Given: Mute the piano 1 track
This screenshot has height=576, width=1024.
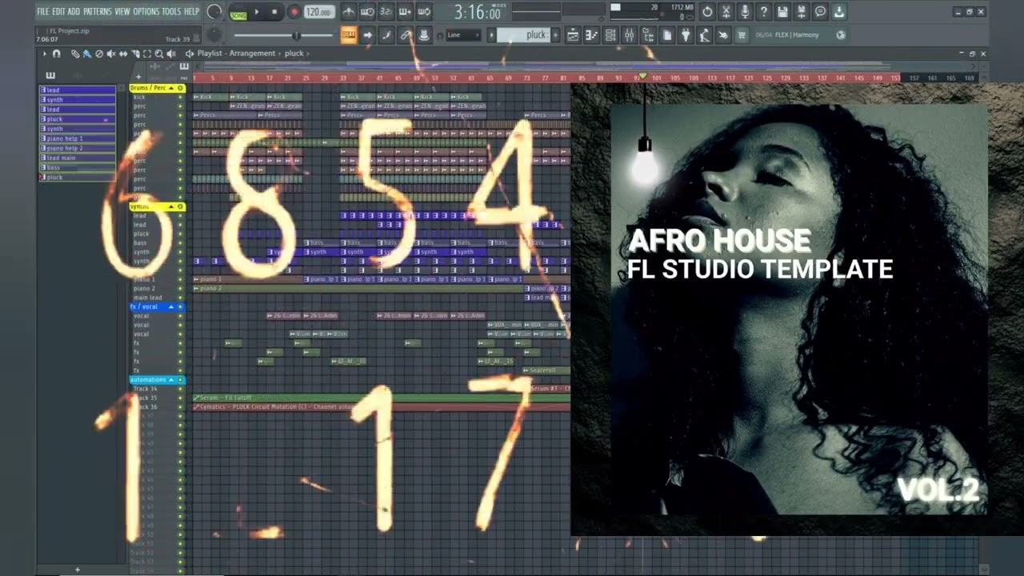Looking at the screenshot, I should (180, 279).
